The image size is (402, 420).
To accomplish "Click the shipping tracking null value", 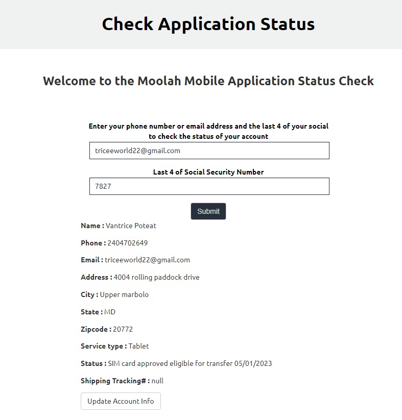I will click(x=157, y=381).
